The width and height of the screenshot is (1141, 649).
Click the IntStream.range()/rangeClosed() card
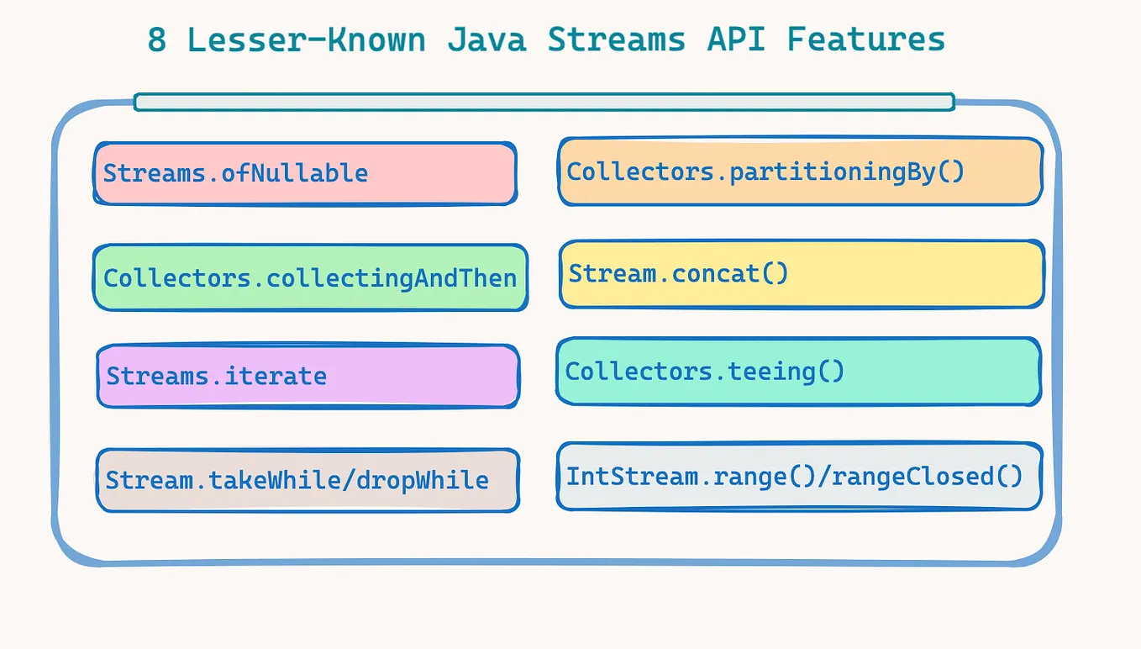[x=797, y=476]
